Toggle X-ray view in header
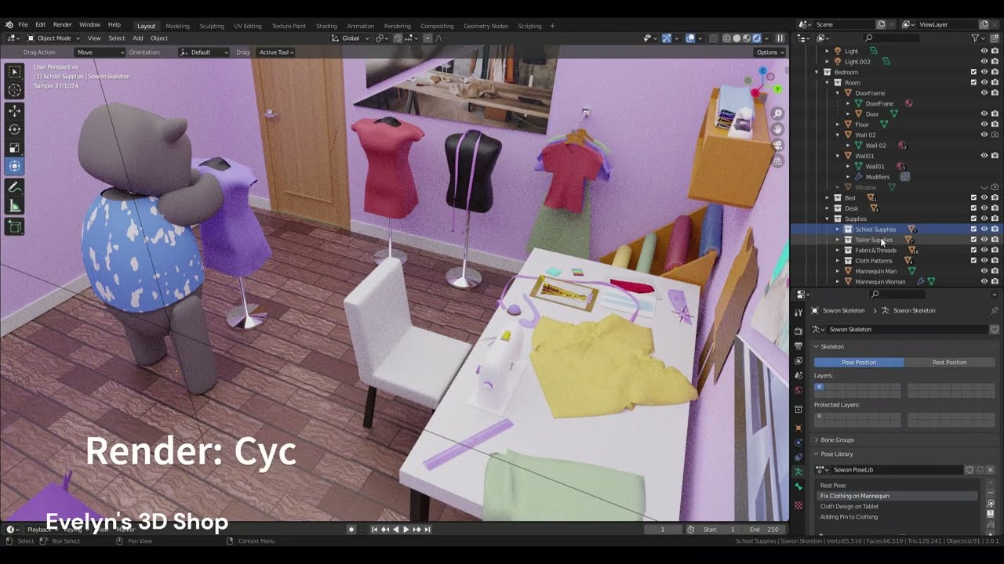 (x=713, y=38)
